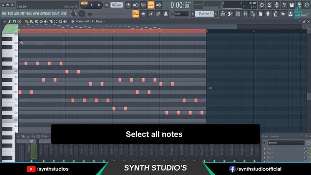311x175 pixels.
Task: Select the Master track in mixer
Action: point(31,151)
